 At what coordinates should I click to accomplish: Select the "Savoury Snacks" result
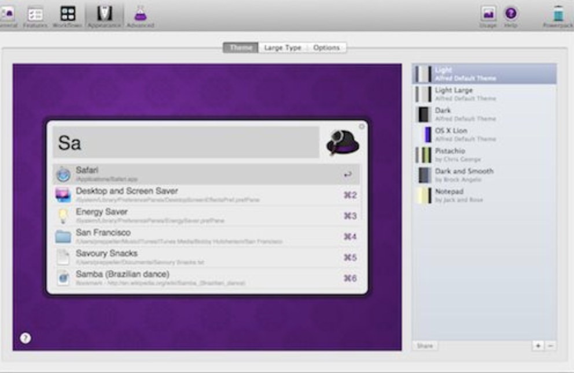point(207,257)
